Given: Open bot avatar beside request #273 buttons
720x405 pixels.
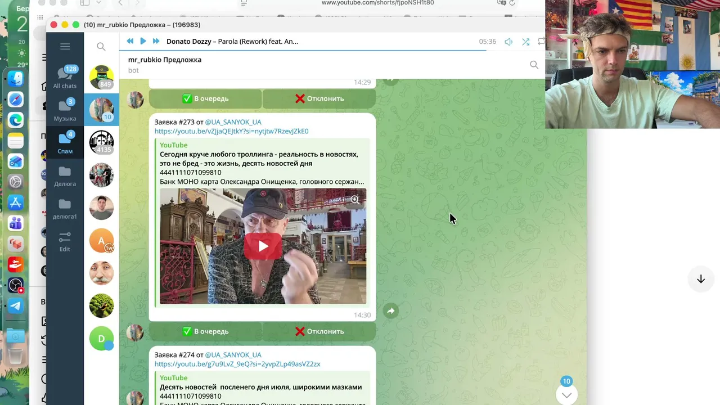Looking at the screenshot, I should pos(135,332).
